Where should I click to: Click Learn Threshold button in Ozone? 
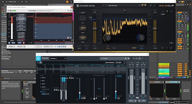(110, 63)
